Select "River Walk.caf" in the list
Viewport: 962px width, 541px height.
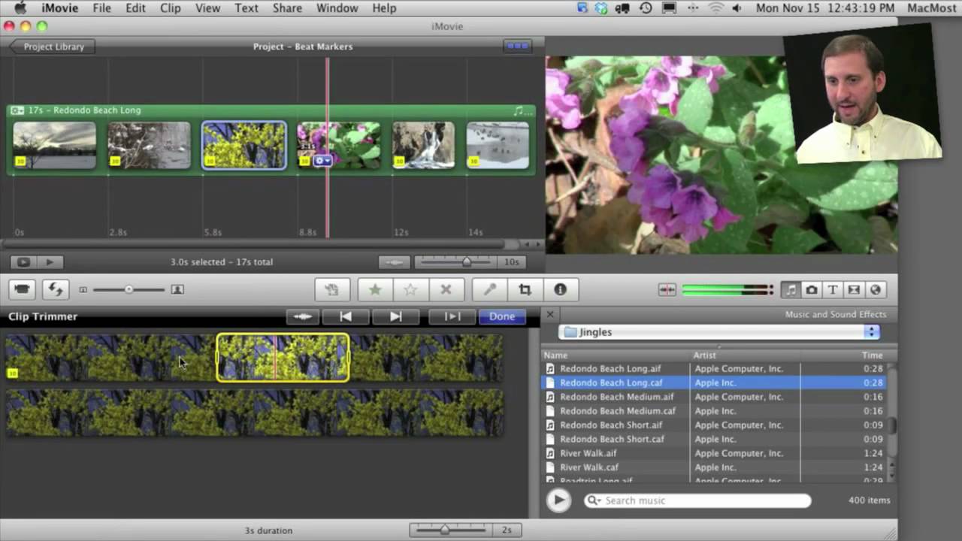click(714, 467)
